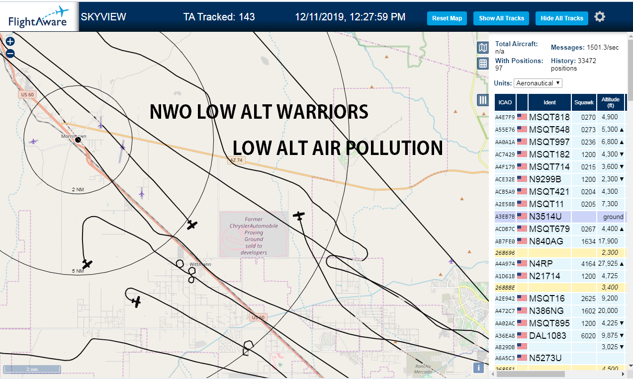Select aircraft DAL1083 in the list
Screen dimensions: 633x379
pyautogui.click(x=560, y=336)
